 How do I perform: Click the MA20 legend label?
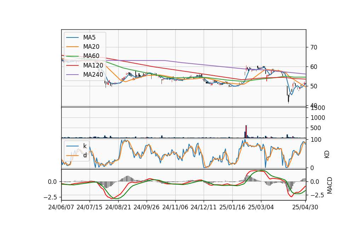91,47
